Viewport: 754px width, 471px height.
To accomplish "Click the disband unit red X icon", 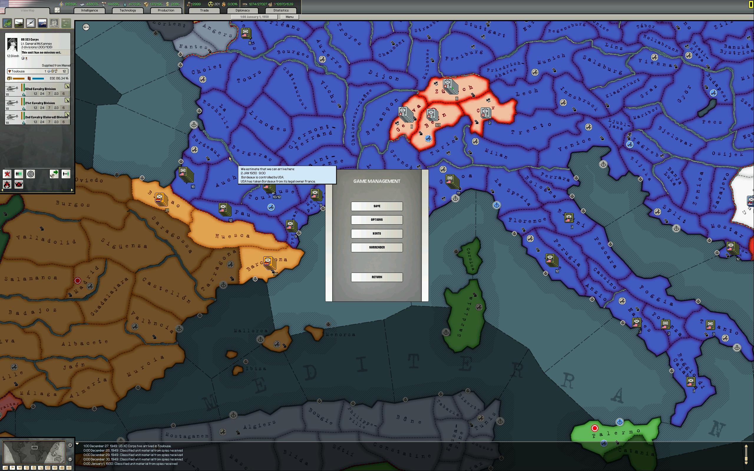I will (7, 174).
